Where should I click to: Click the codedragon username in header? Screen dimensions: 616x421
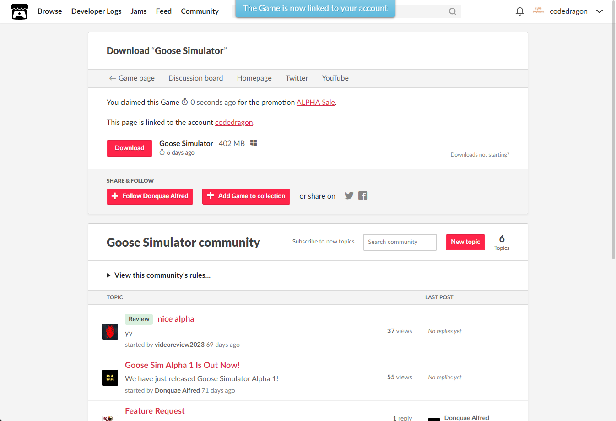coord(569,11)
